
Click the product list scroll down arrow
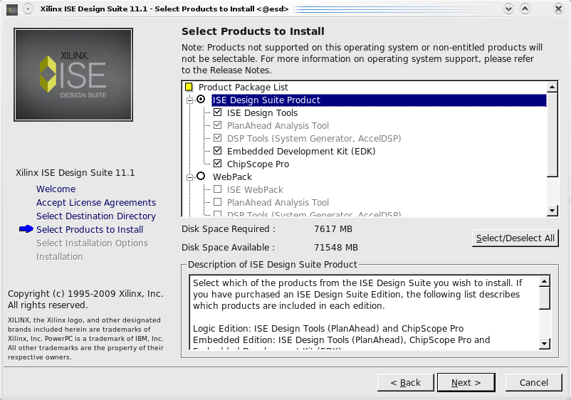[x=552, y=210]
